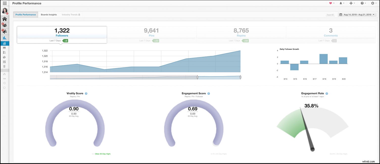The width and height of the screenshot is (380, 164).
Task: Open the people icon with badge 27
Action: (5, 25)
